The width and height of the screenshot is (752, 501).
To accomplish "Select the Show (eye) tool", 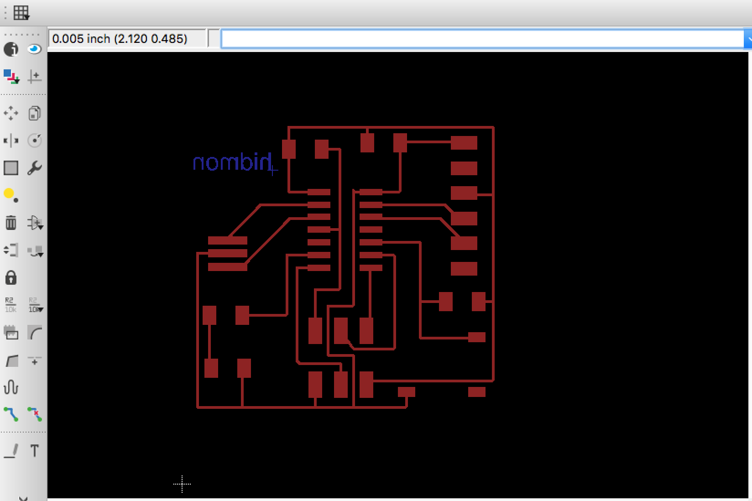I will (34, 49).
